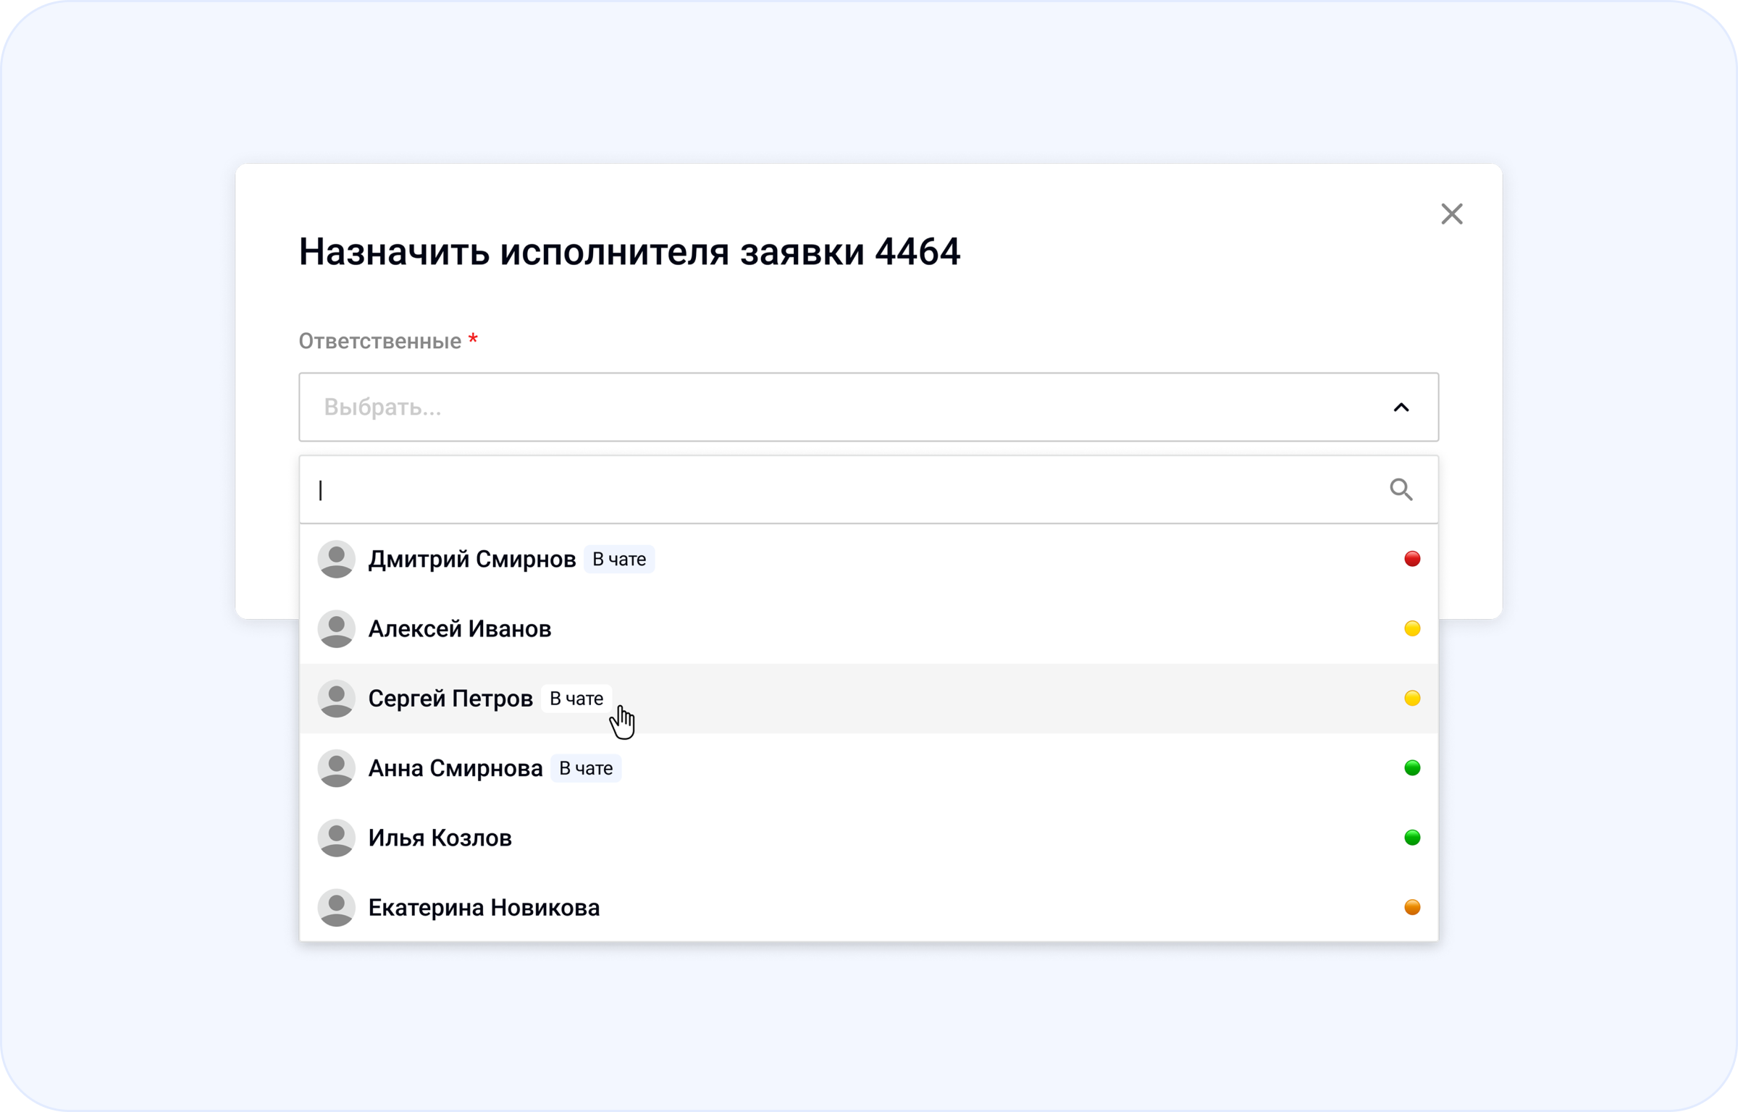The image size is (1738, 1112).
Task: Click orange status dot for Екатерина Новикова
Action: tap(1412, 907)
